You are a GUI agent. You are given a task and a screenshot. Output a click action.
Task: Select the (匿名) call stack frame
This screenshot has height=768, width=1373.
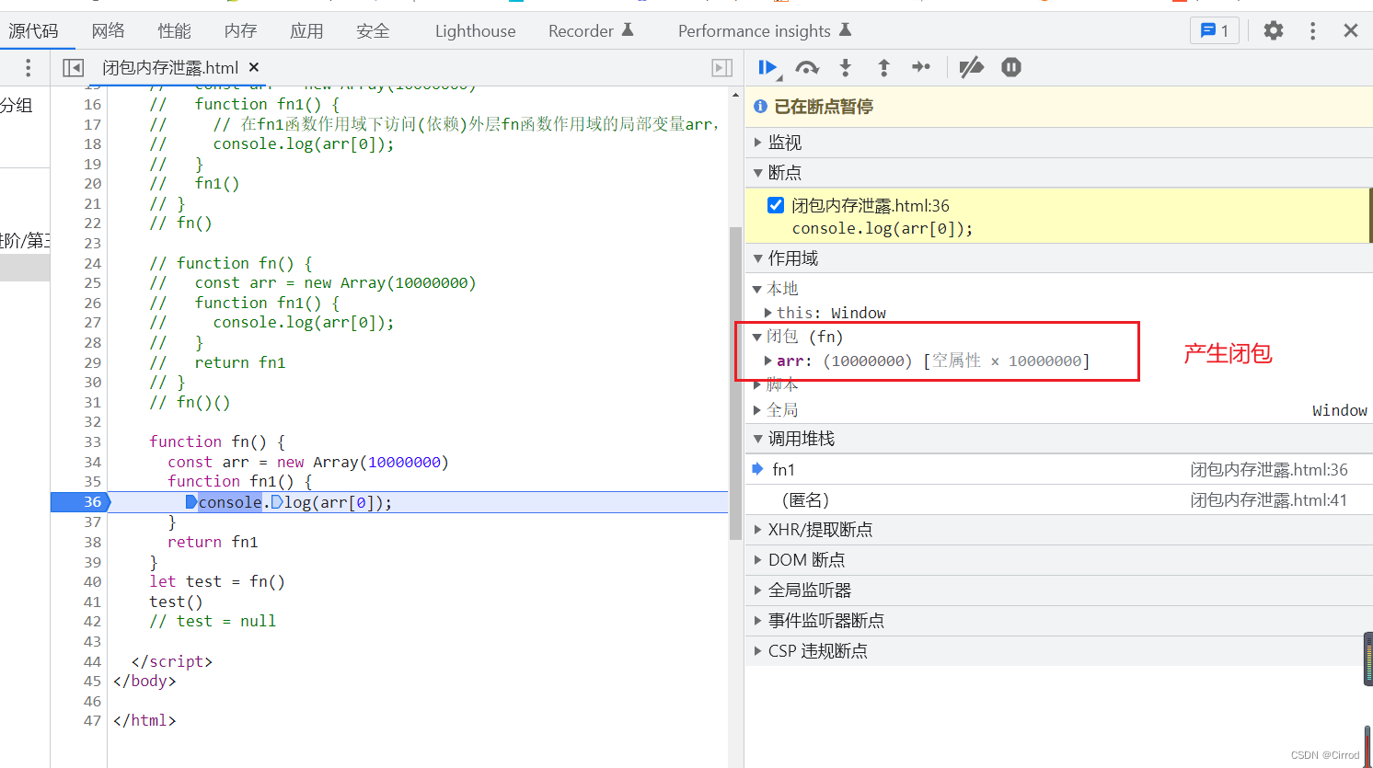1058,499
